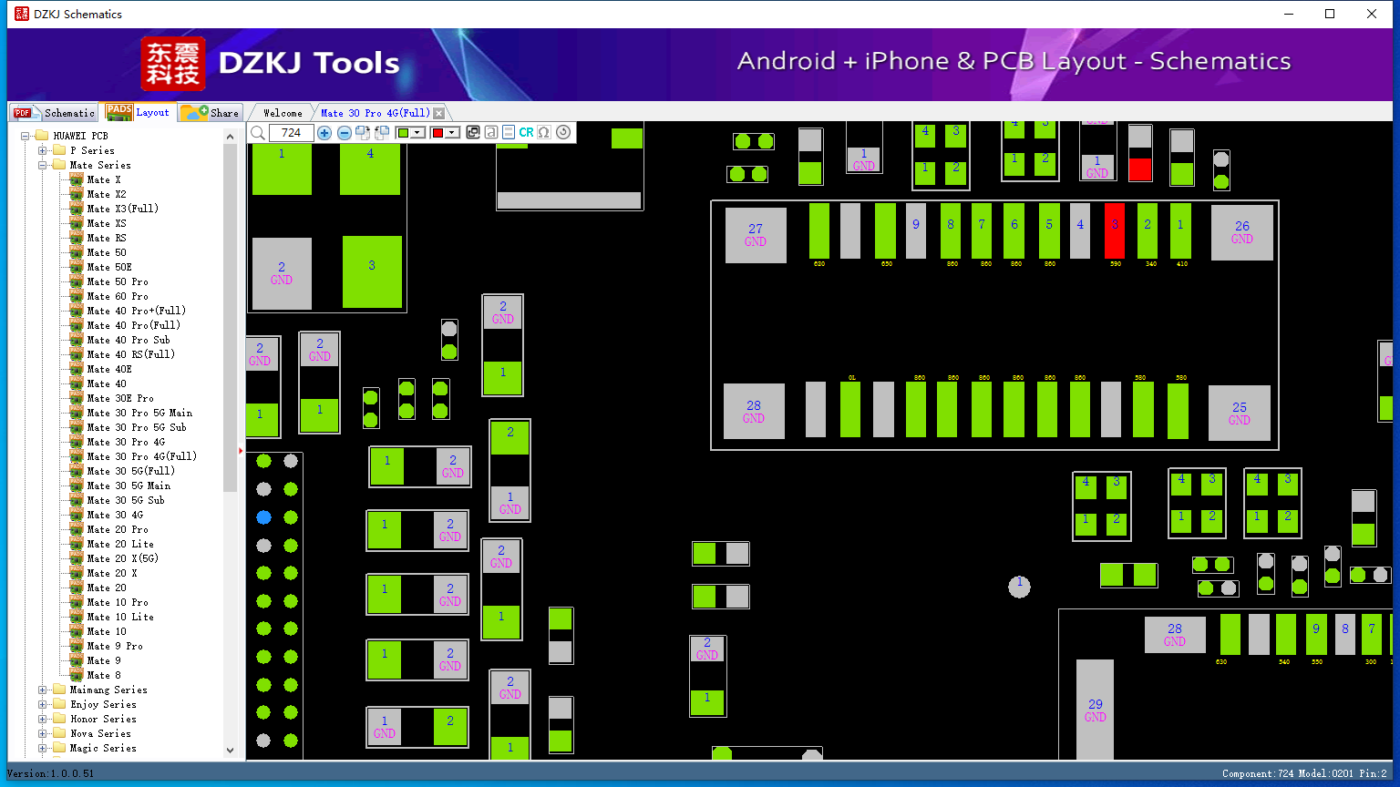Switch to the Layout tab
This screenshot has width=1400, height=787.
tap(138, 112)
